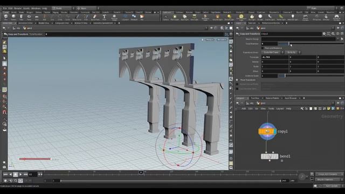Toggle the last disabled checkbox in parameters
Viewport: 345px width, 194px height.
coord(237,88)
